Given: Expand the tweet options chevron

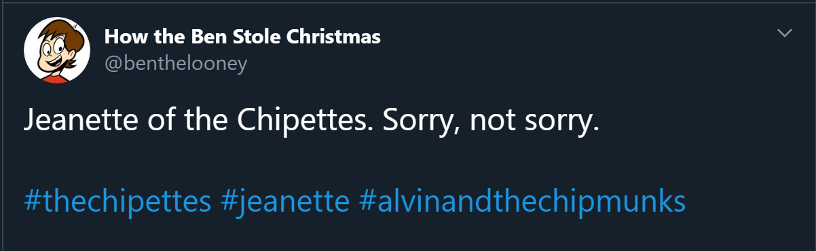Looking at the screenshot, I should 785,33.
